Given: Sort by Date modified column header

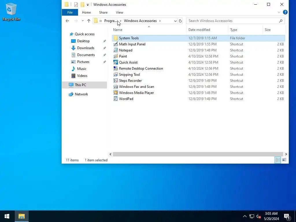Looking at the screenshot, I should [x=208, y=30].
